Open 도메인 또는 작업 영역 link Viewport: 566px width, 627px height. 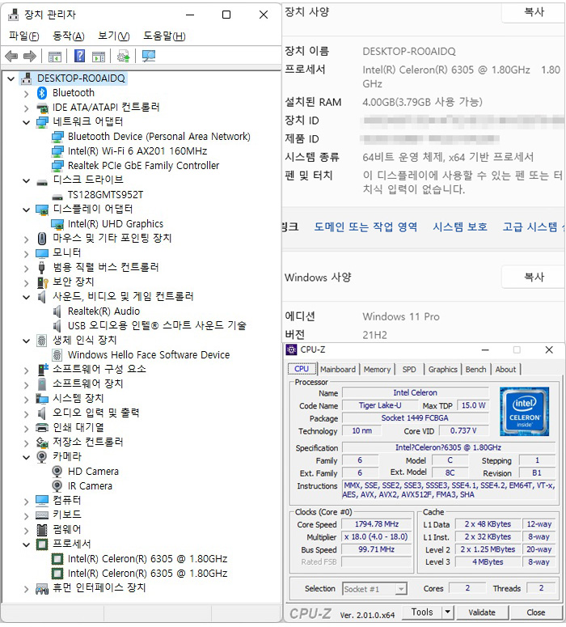click(365, 227)
